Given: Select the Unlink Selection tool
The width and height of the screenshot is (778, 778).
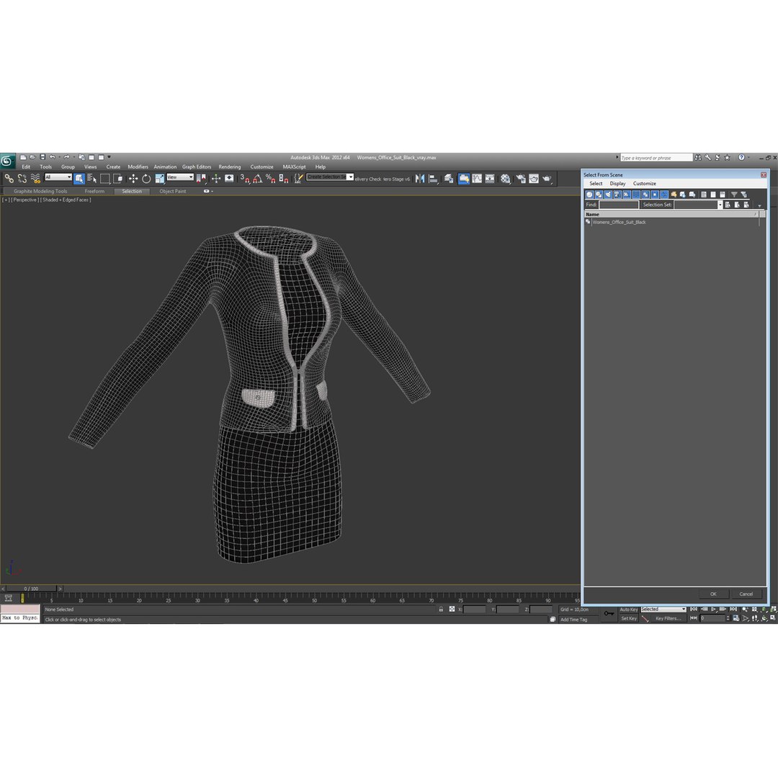Looking at the screenshot, I should [22, 179].
